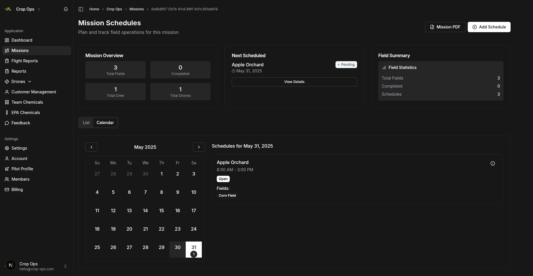Go to previous month in calendar
533x276 pixels.
[91, 147]
